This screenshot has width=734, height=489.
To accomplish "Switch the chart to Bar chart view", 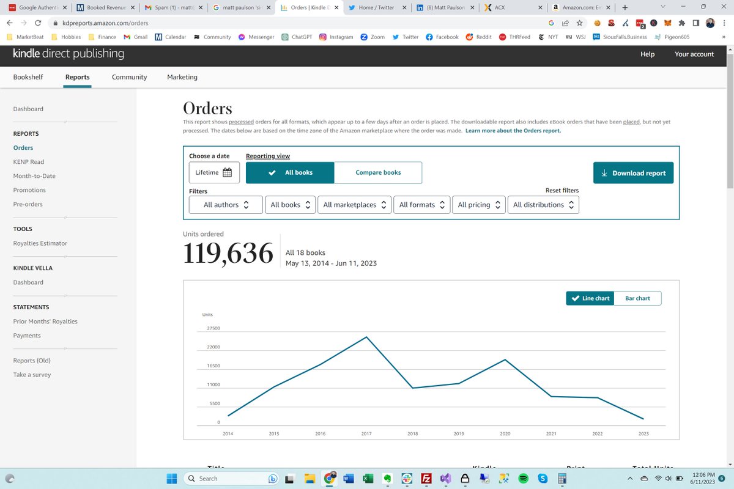I will pos(638,298).
